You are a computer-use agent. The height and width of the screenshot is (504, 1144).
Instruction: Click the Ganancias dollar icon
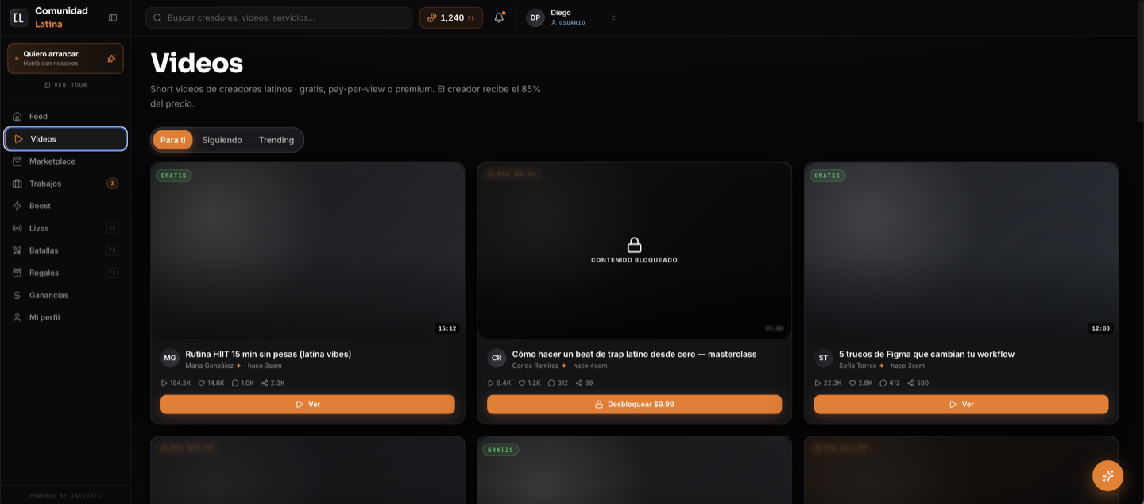coord(17,295)
